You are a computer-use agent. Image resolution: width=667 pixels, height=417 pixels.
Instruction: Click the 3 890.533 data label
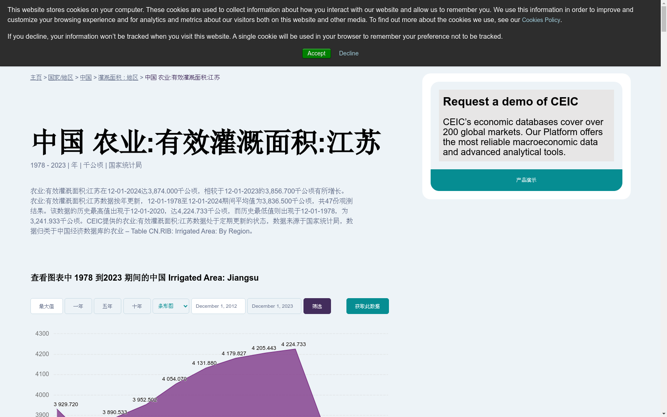pos(115,412)
